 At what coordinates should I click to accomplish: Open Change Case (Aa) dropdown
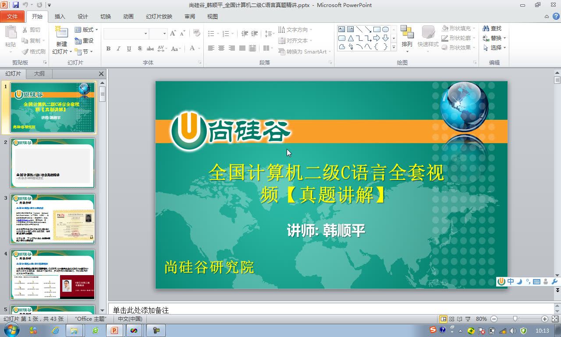tap(176, 49)
